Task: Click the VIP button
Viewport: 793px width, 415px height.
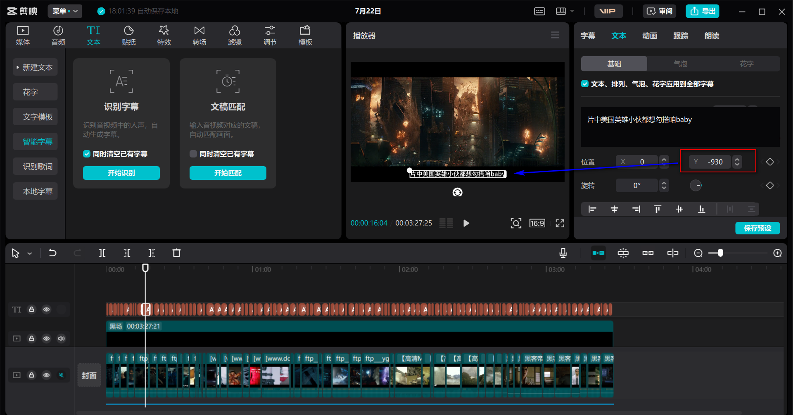Action: coord(608,11)
